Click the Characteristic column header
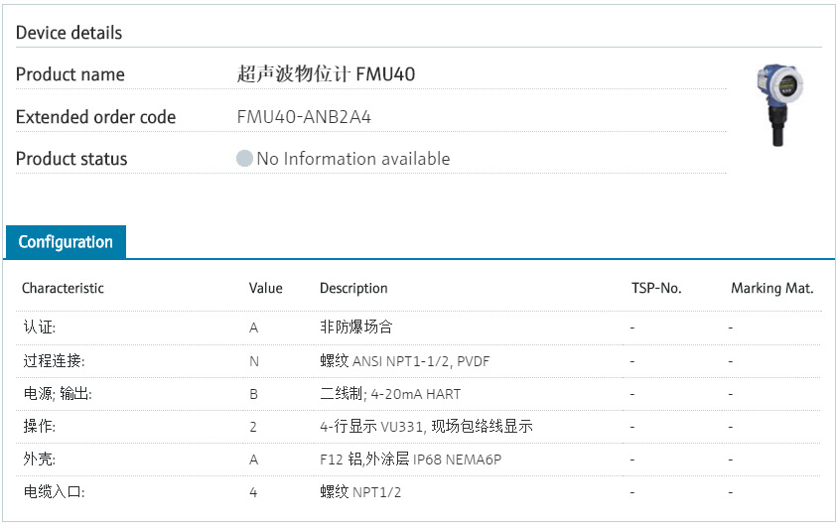This screenshot has width=838, height=526. (63, 289)
